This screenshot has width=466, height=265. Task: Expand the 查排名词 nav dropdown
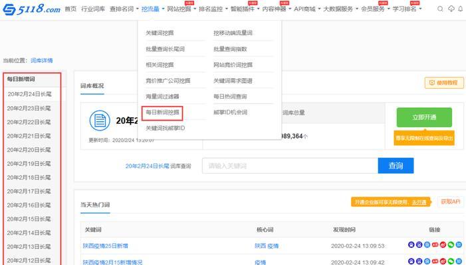[124, 9]
